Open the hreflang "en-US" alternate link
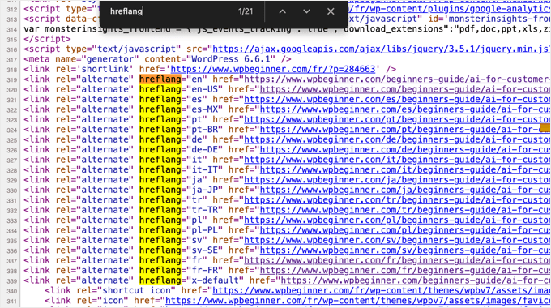The height and width of the screenshot is (308, 551). (405, 89)
